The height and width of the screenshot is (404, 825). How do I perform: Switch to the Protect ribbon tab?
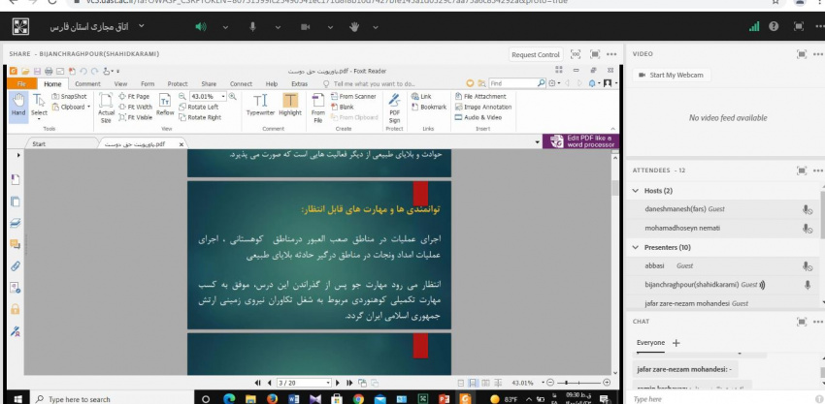pos(178,83)
